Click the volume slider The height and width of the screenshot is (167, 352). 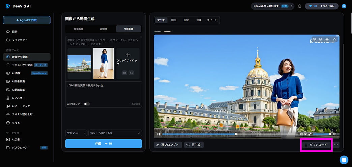click(322, 134)
